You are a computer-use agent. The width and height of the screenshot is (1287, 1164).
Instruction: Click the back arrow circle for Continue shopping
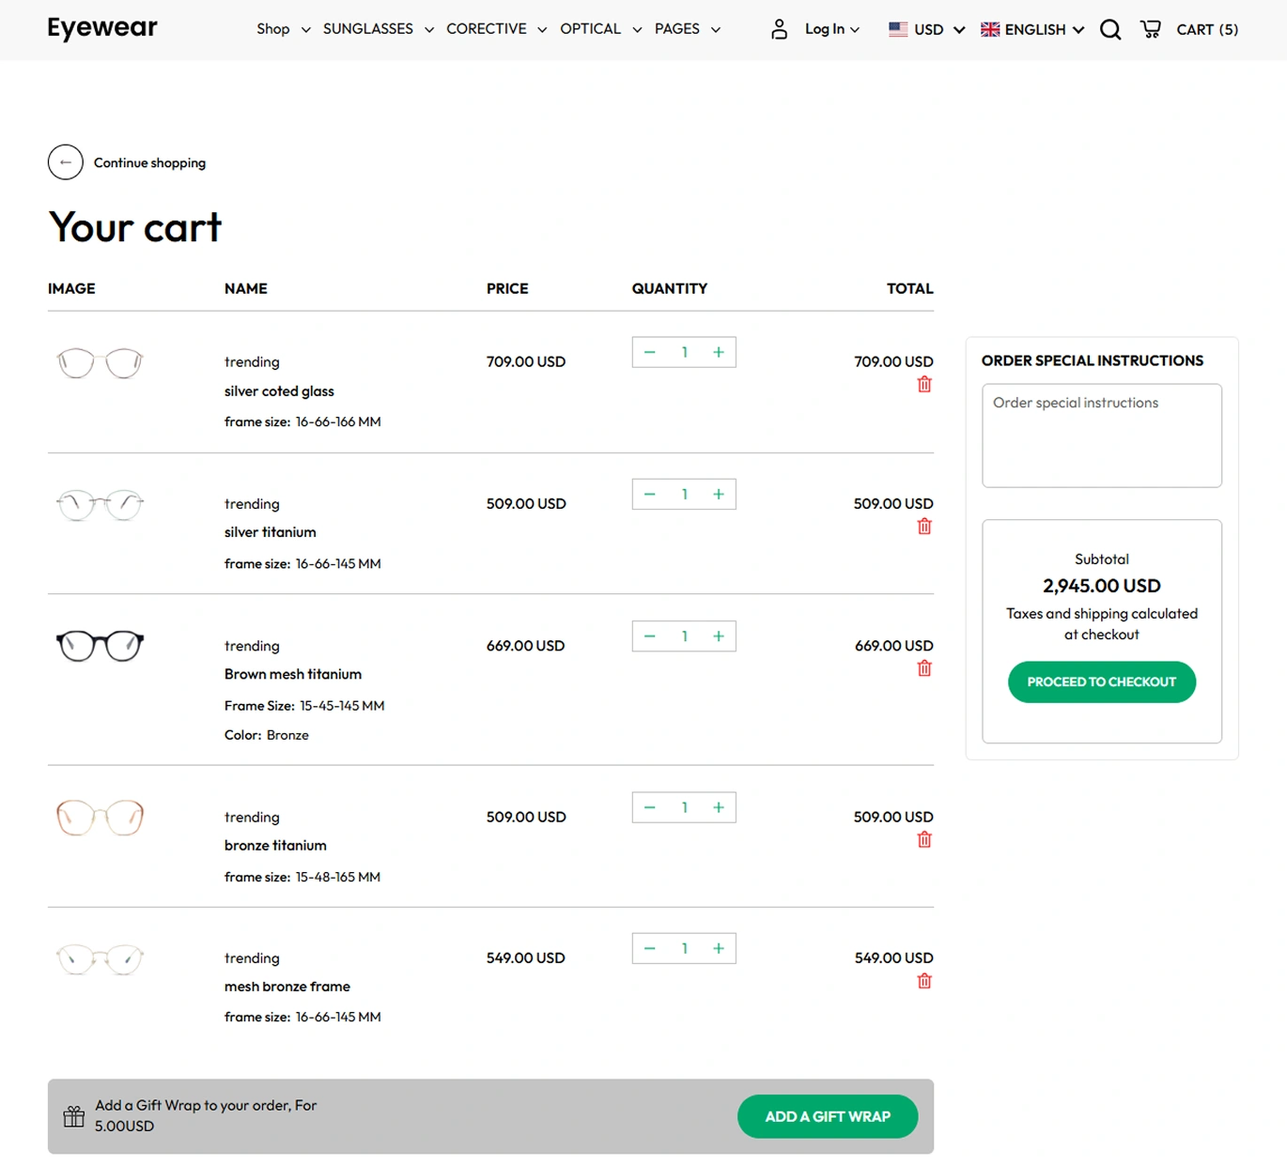(66, 162)
